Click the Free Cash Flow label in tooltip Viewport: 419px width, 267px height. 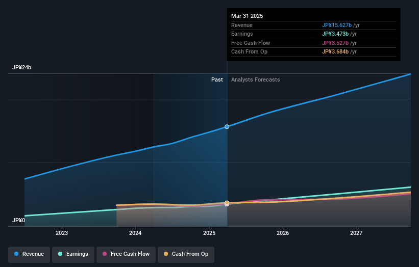(251, 43)
